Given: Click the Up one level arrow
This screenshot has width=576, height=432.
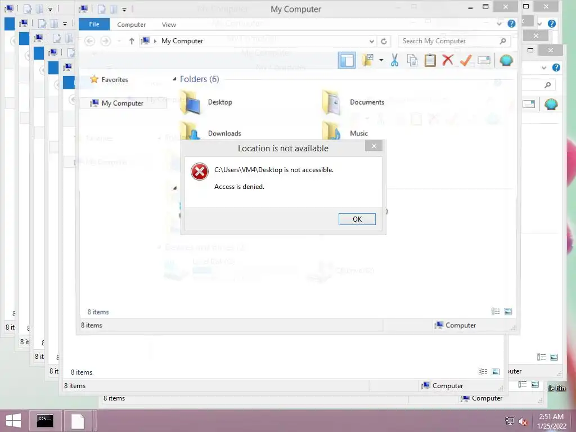Looking at the screenshot, I should pyautogui.click(x=132, y=40).
